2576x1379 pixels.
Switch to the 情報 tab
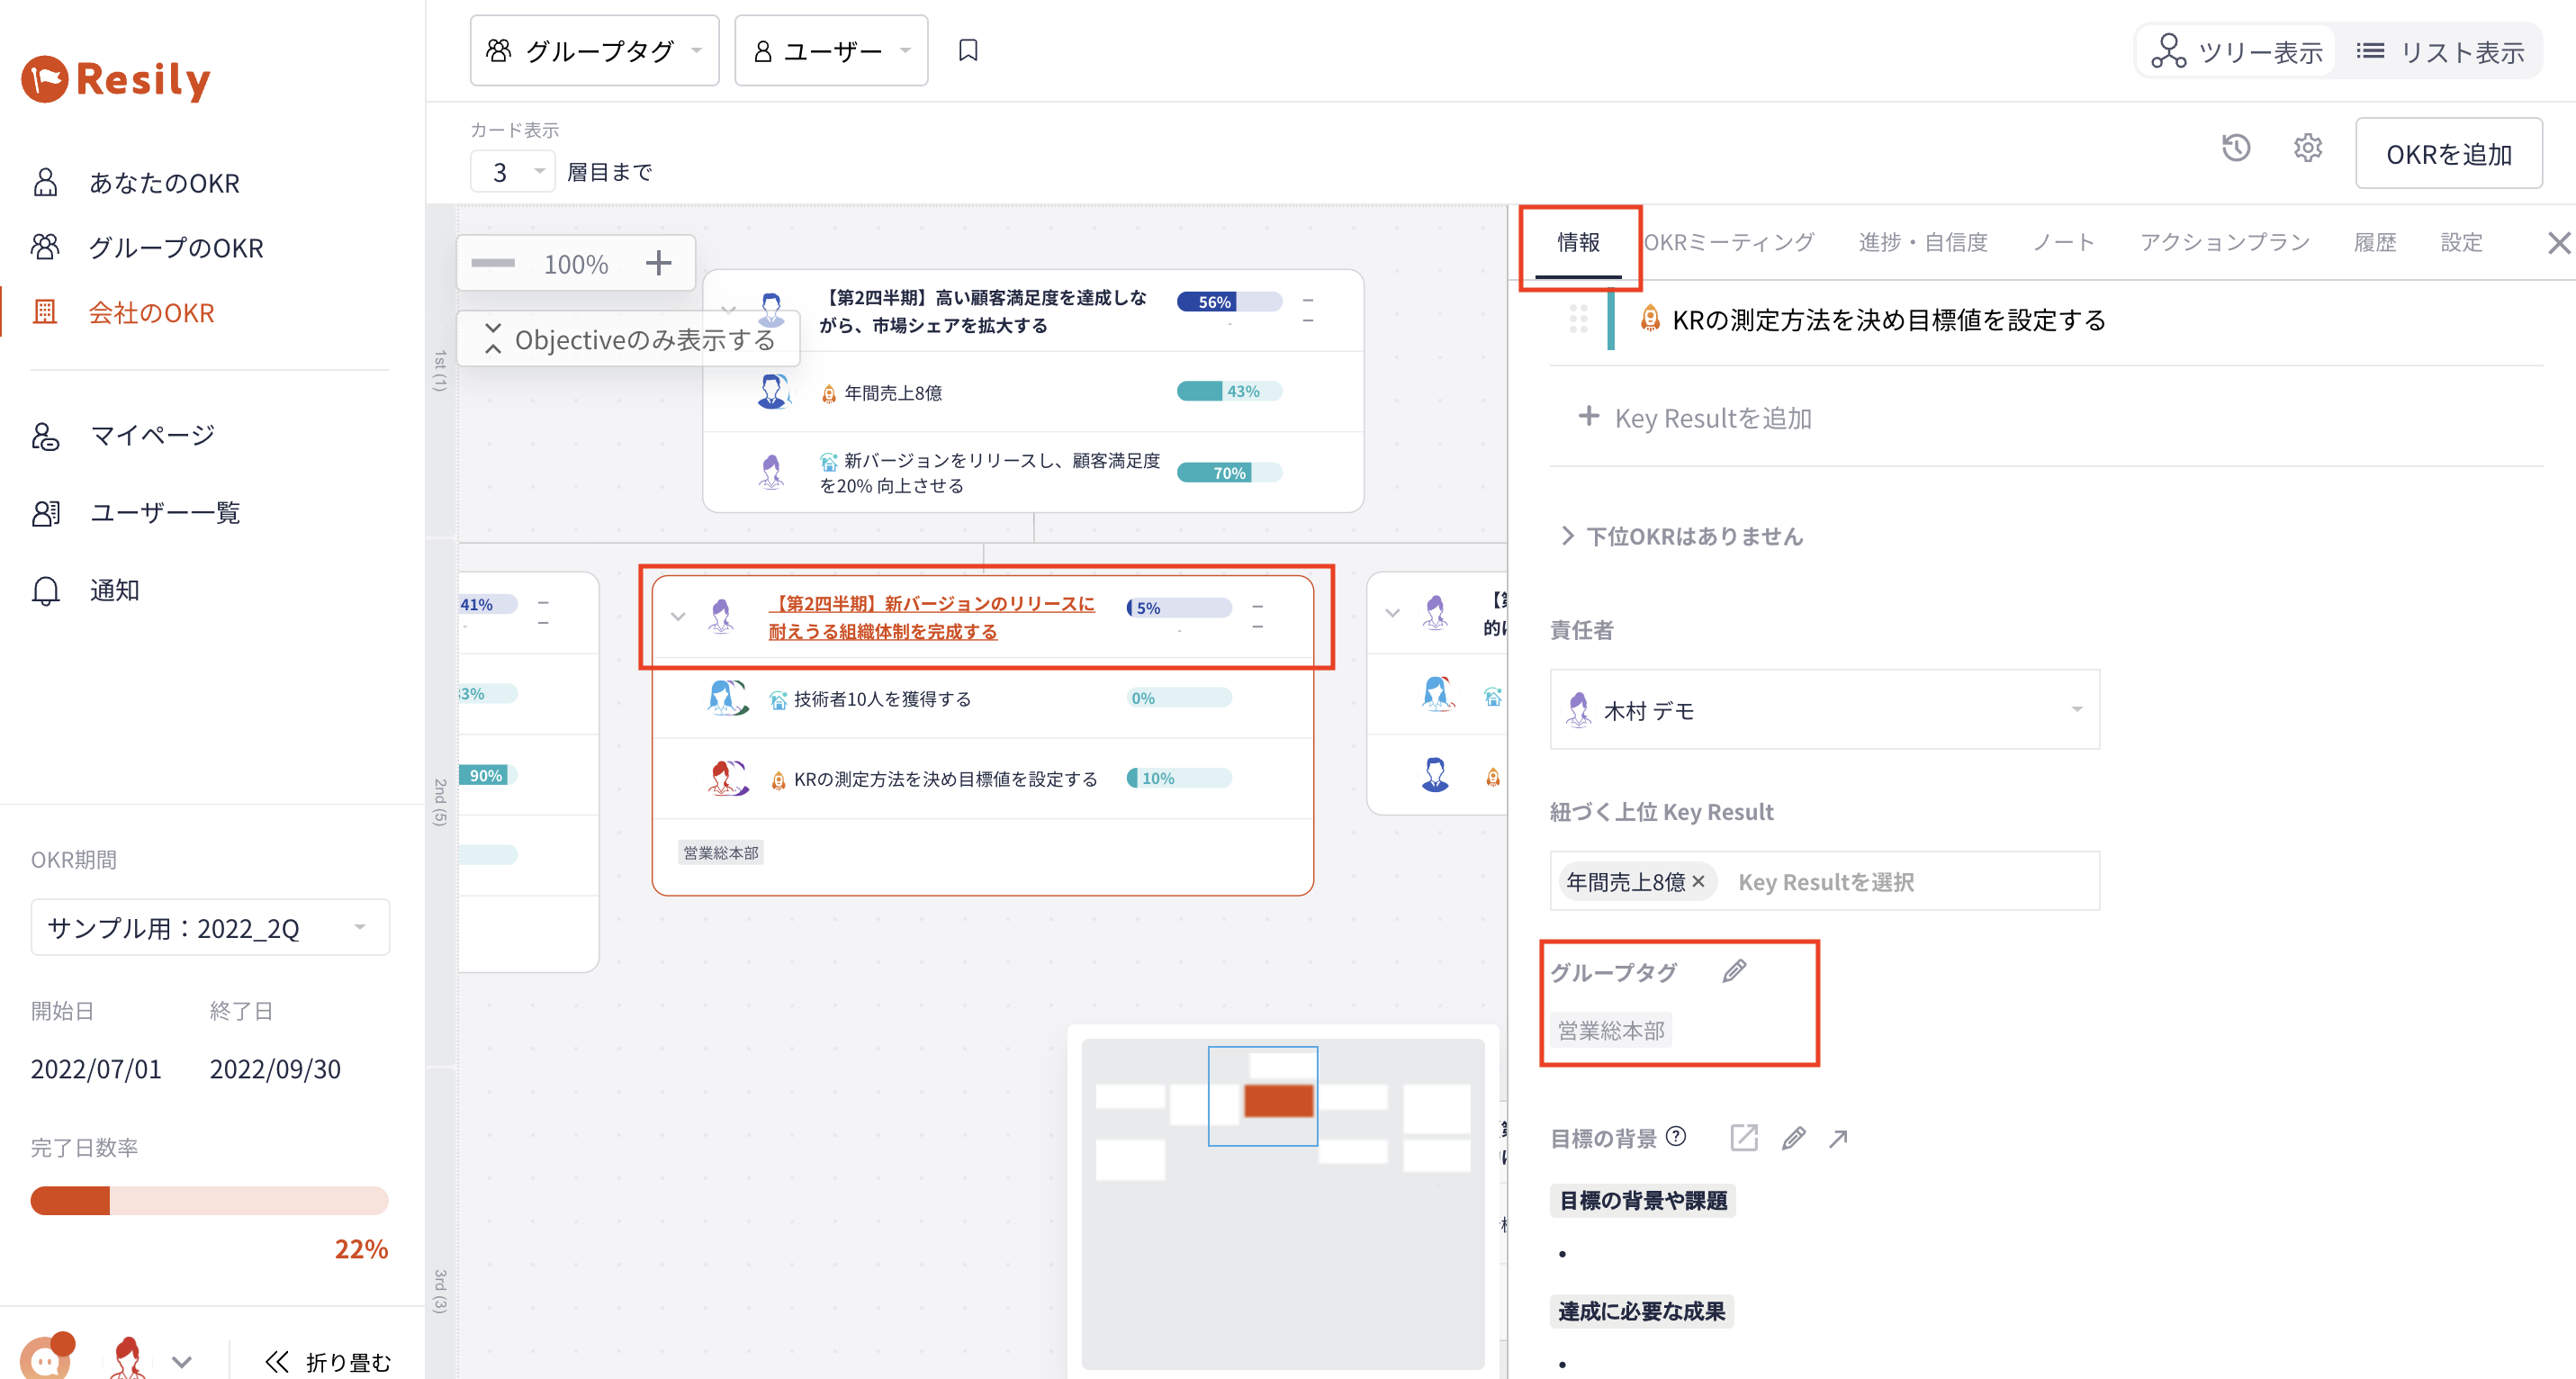(1578, 242)
